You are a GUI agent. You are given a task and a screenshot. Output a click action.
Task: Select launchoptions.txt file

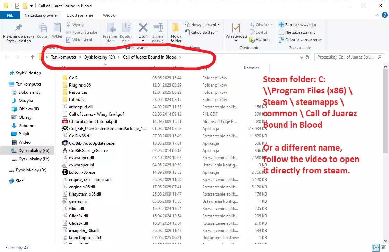click(82, 238)
